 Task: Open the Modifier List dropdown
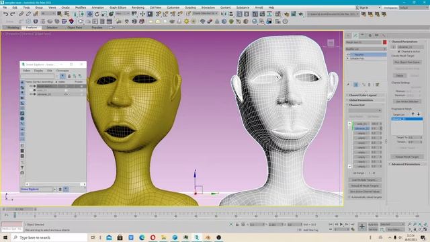pyautogui.click(x=365, y=49)
